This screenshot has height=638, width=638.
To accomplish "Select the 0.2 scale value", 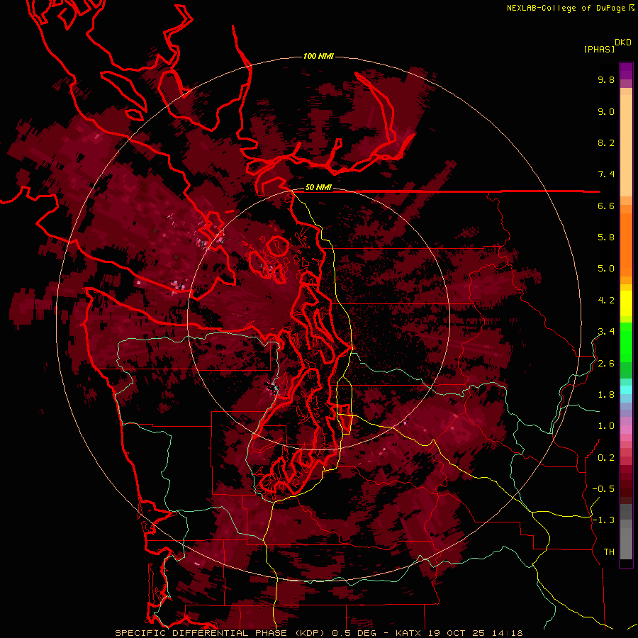I will [606, 458].
